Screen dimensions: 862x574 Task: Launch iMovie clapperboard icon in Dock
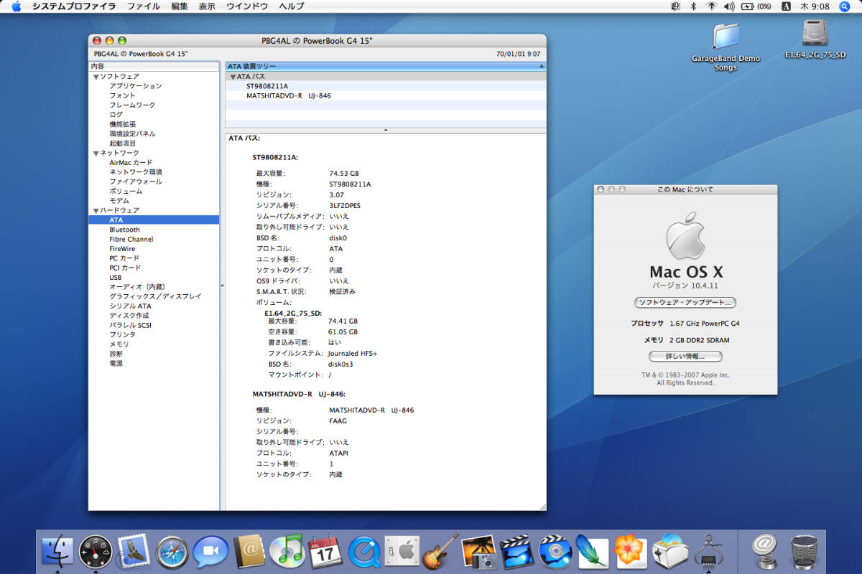pyautogui.click(x=517, y=551)
